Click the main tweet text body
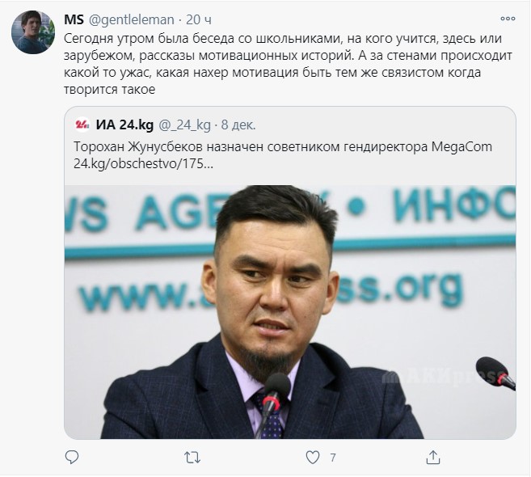This screenshot has height=477, width=531. point(288,64)
